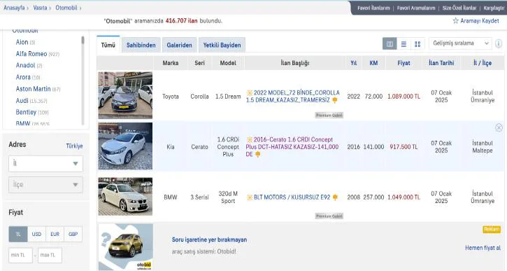Remove the Kia Cerato listing with X icon
The width and height of the screenshot is (507, 271).
(x=499, y=127)
